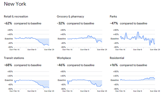Click the Parks section heading

[113, 16]
